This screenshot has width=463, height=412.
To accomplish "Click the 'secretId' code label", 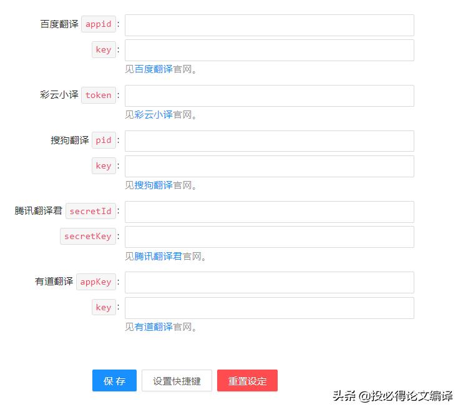I will tap(90, 211).
